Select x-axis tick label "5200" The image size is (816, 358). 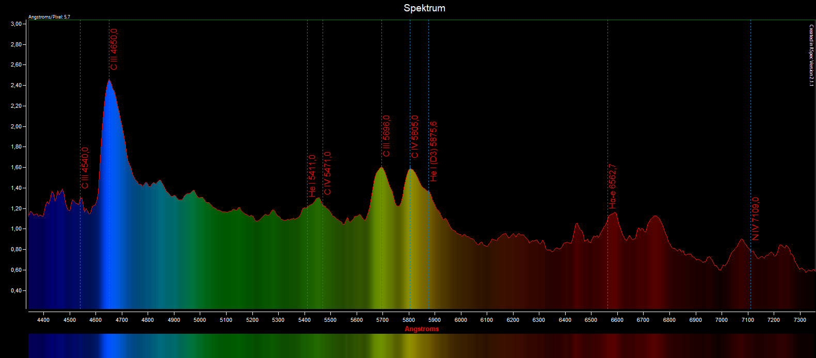tap(252, 320)
